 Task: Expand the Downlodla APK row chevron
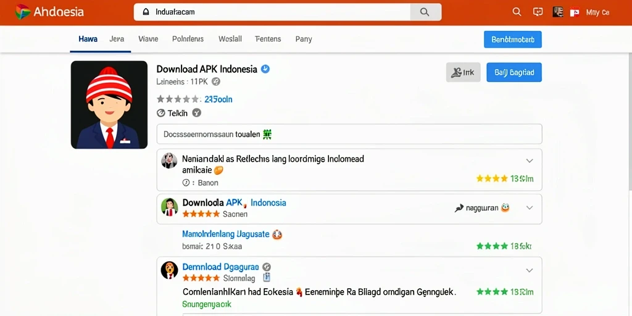point(530,208)
